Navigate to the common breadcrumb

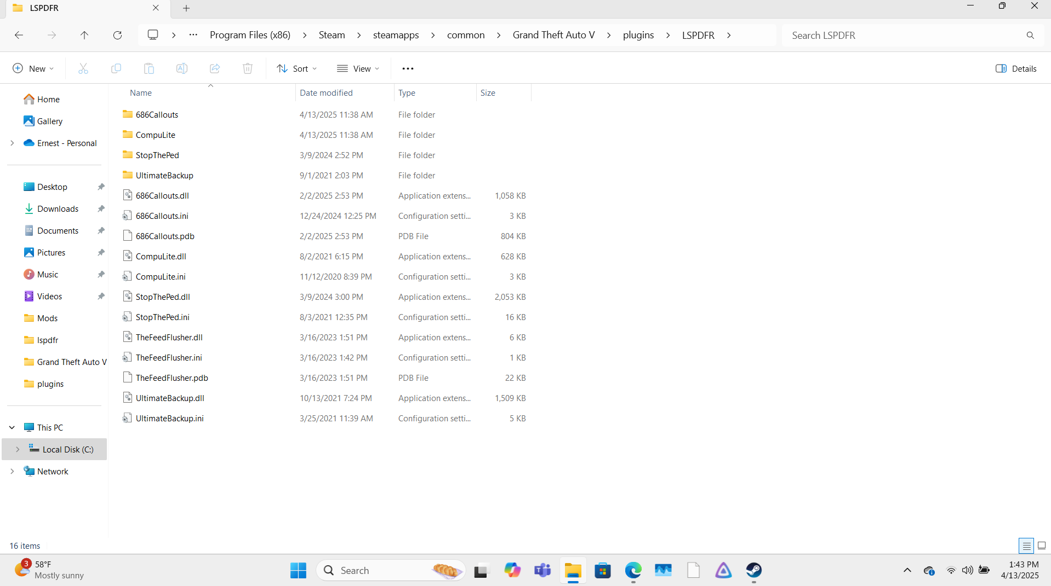[x=466, y=35]
